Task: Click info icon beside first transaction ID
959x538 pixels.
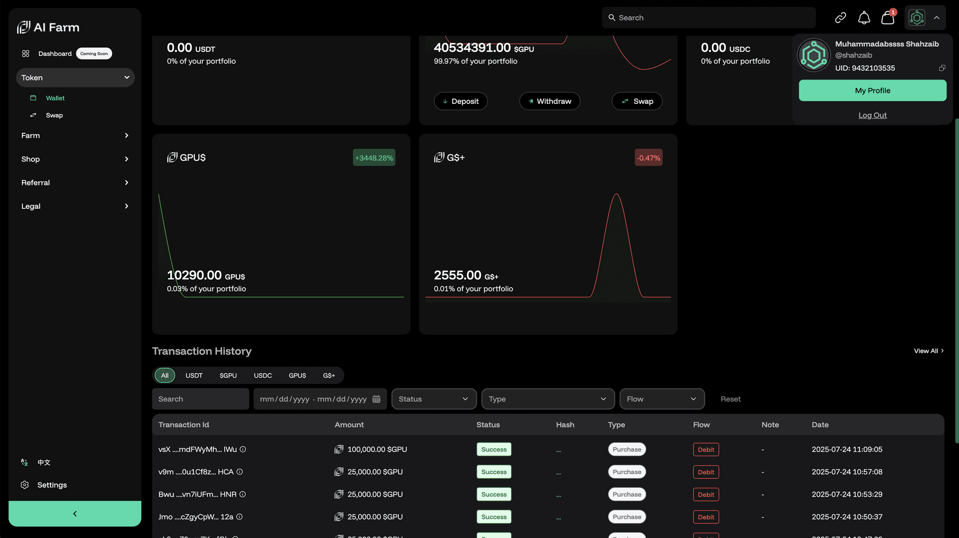Action: (x=243, y=450)
